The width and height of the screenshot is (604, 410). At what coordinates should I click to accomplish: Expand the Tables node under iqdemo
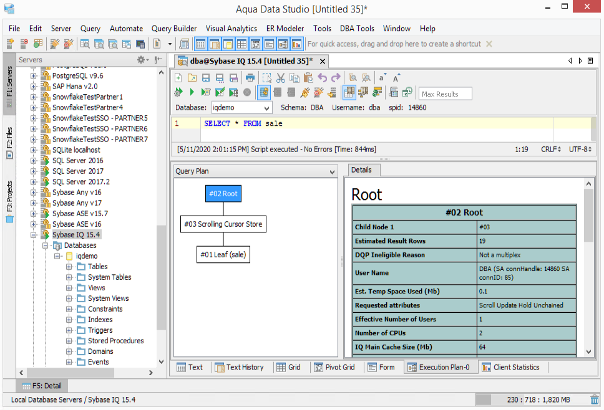pyautogui.click(x=69, y=267)
